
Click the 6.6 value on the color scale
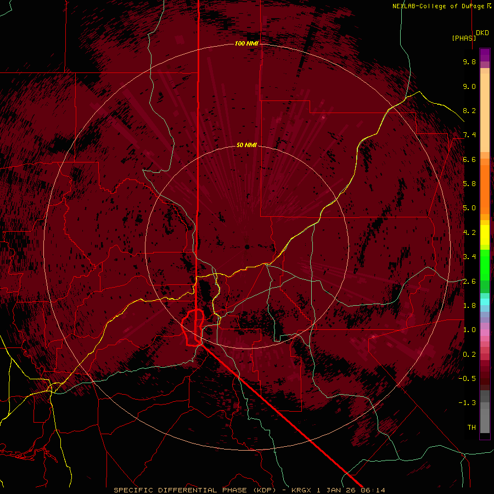pyautogui.click(x=469, y=159)
